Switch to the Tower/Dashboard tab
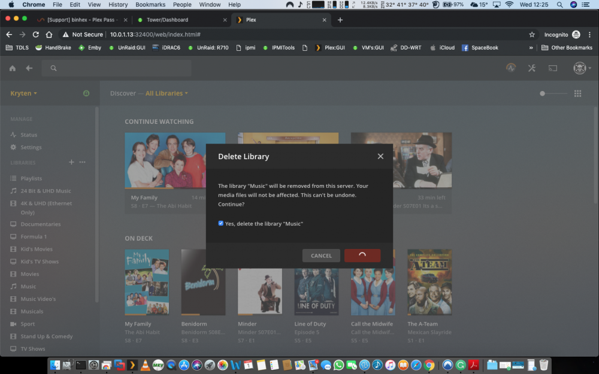The image size is (599, 374). (181, 20)
